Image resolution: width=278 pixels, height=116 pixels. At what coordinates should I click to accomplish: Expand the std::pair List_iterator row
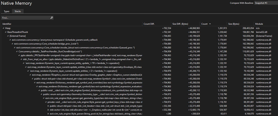click(48, 106)
